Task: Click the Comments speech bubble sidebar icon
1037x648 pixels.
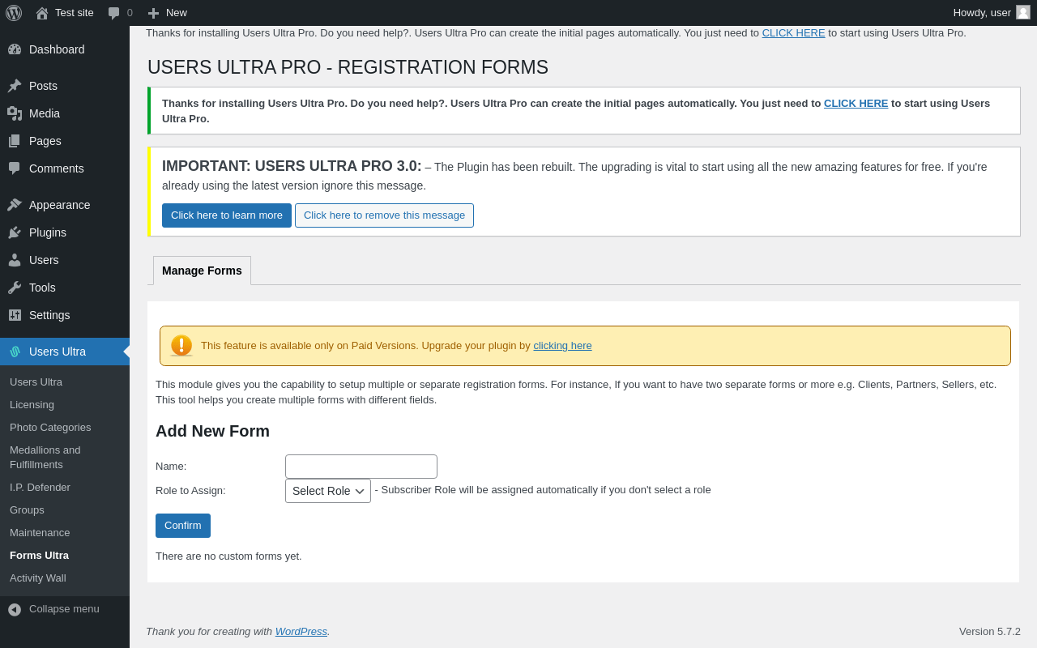Action: point(15,168)
